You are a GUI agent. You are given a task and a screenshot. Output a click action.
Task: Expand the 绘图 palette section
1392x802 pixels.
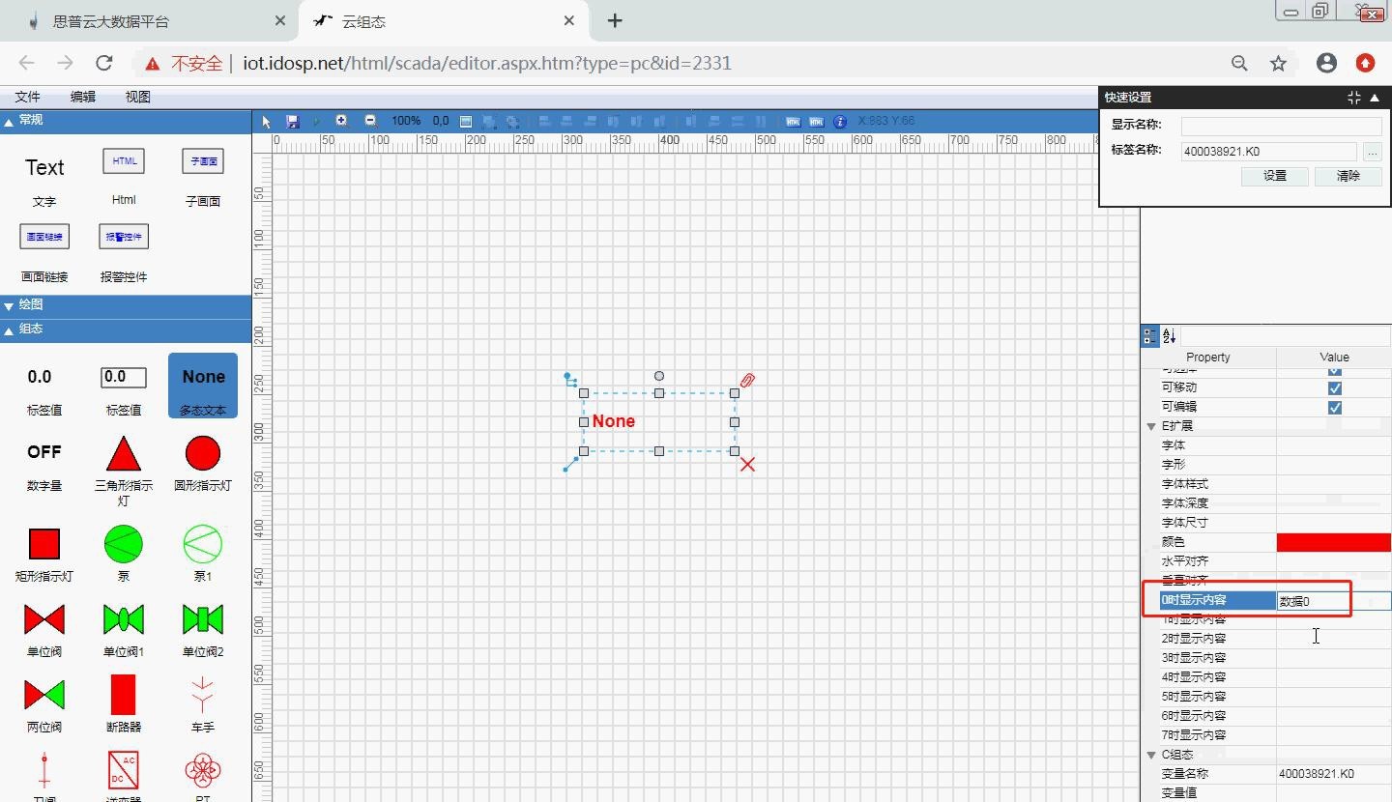point(10,305)
